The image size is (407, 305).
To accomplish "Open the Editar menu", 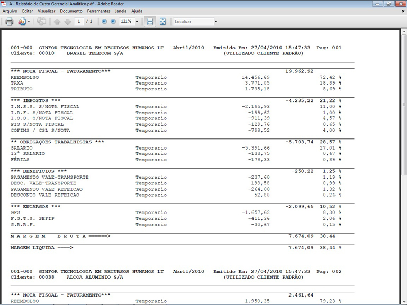I will 28,11.
